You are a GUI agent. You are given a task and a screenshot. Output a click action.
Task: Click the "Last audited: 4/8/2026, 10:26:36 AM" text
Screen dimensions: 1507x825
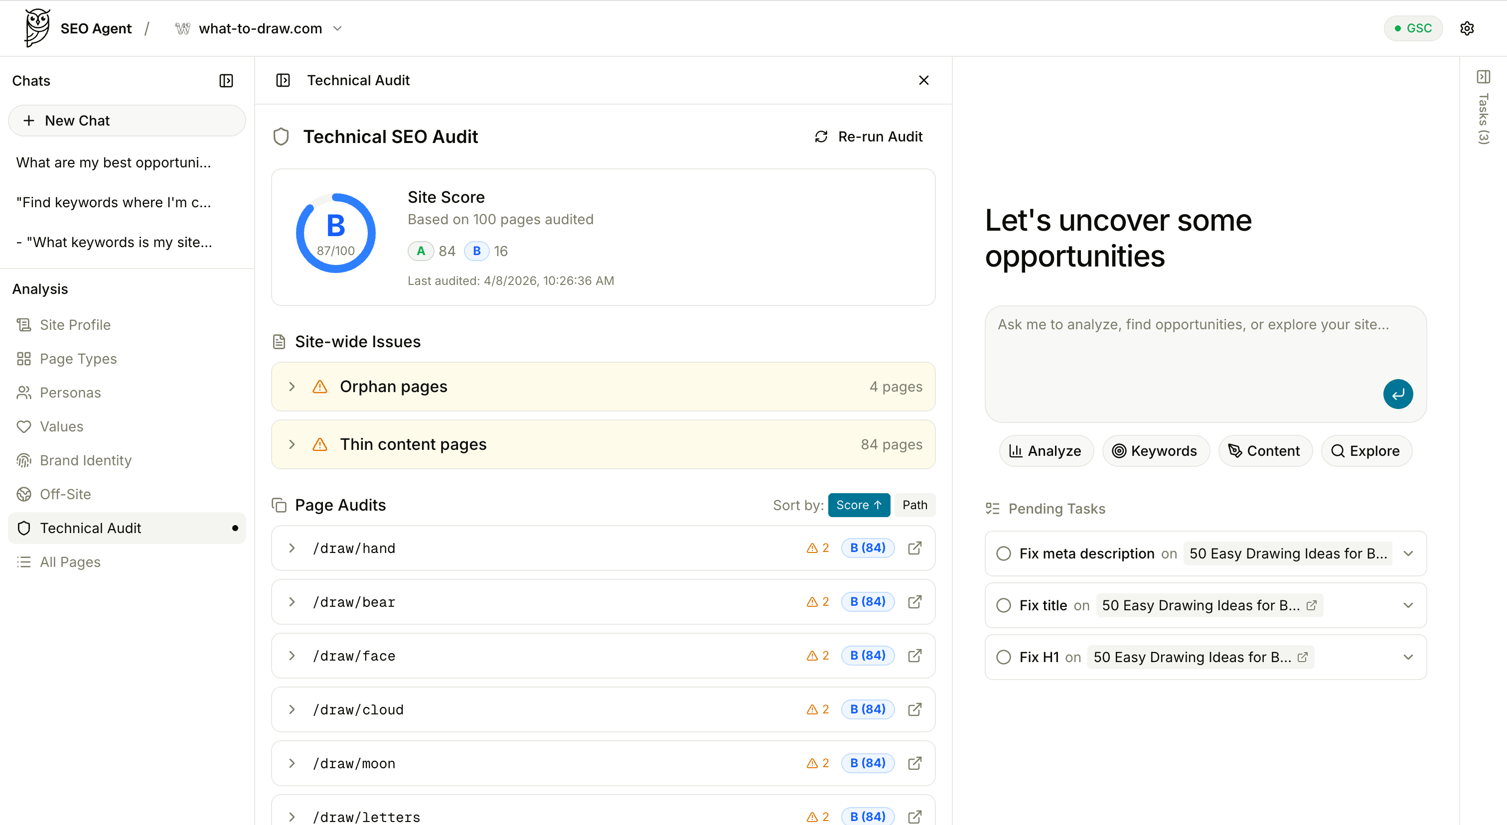(x=511, y=280)
